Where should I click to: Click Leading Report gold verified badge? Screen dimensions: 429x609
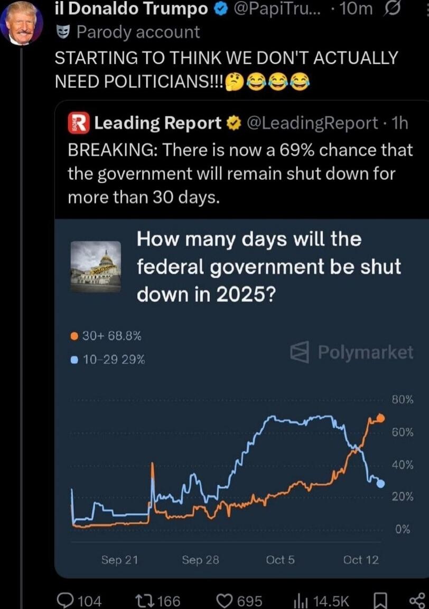(232, 124)
